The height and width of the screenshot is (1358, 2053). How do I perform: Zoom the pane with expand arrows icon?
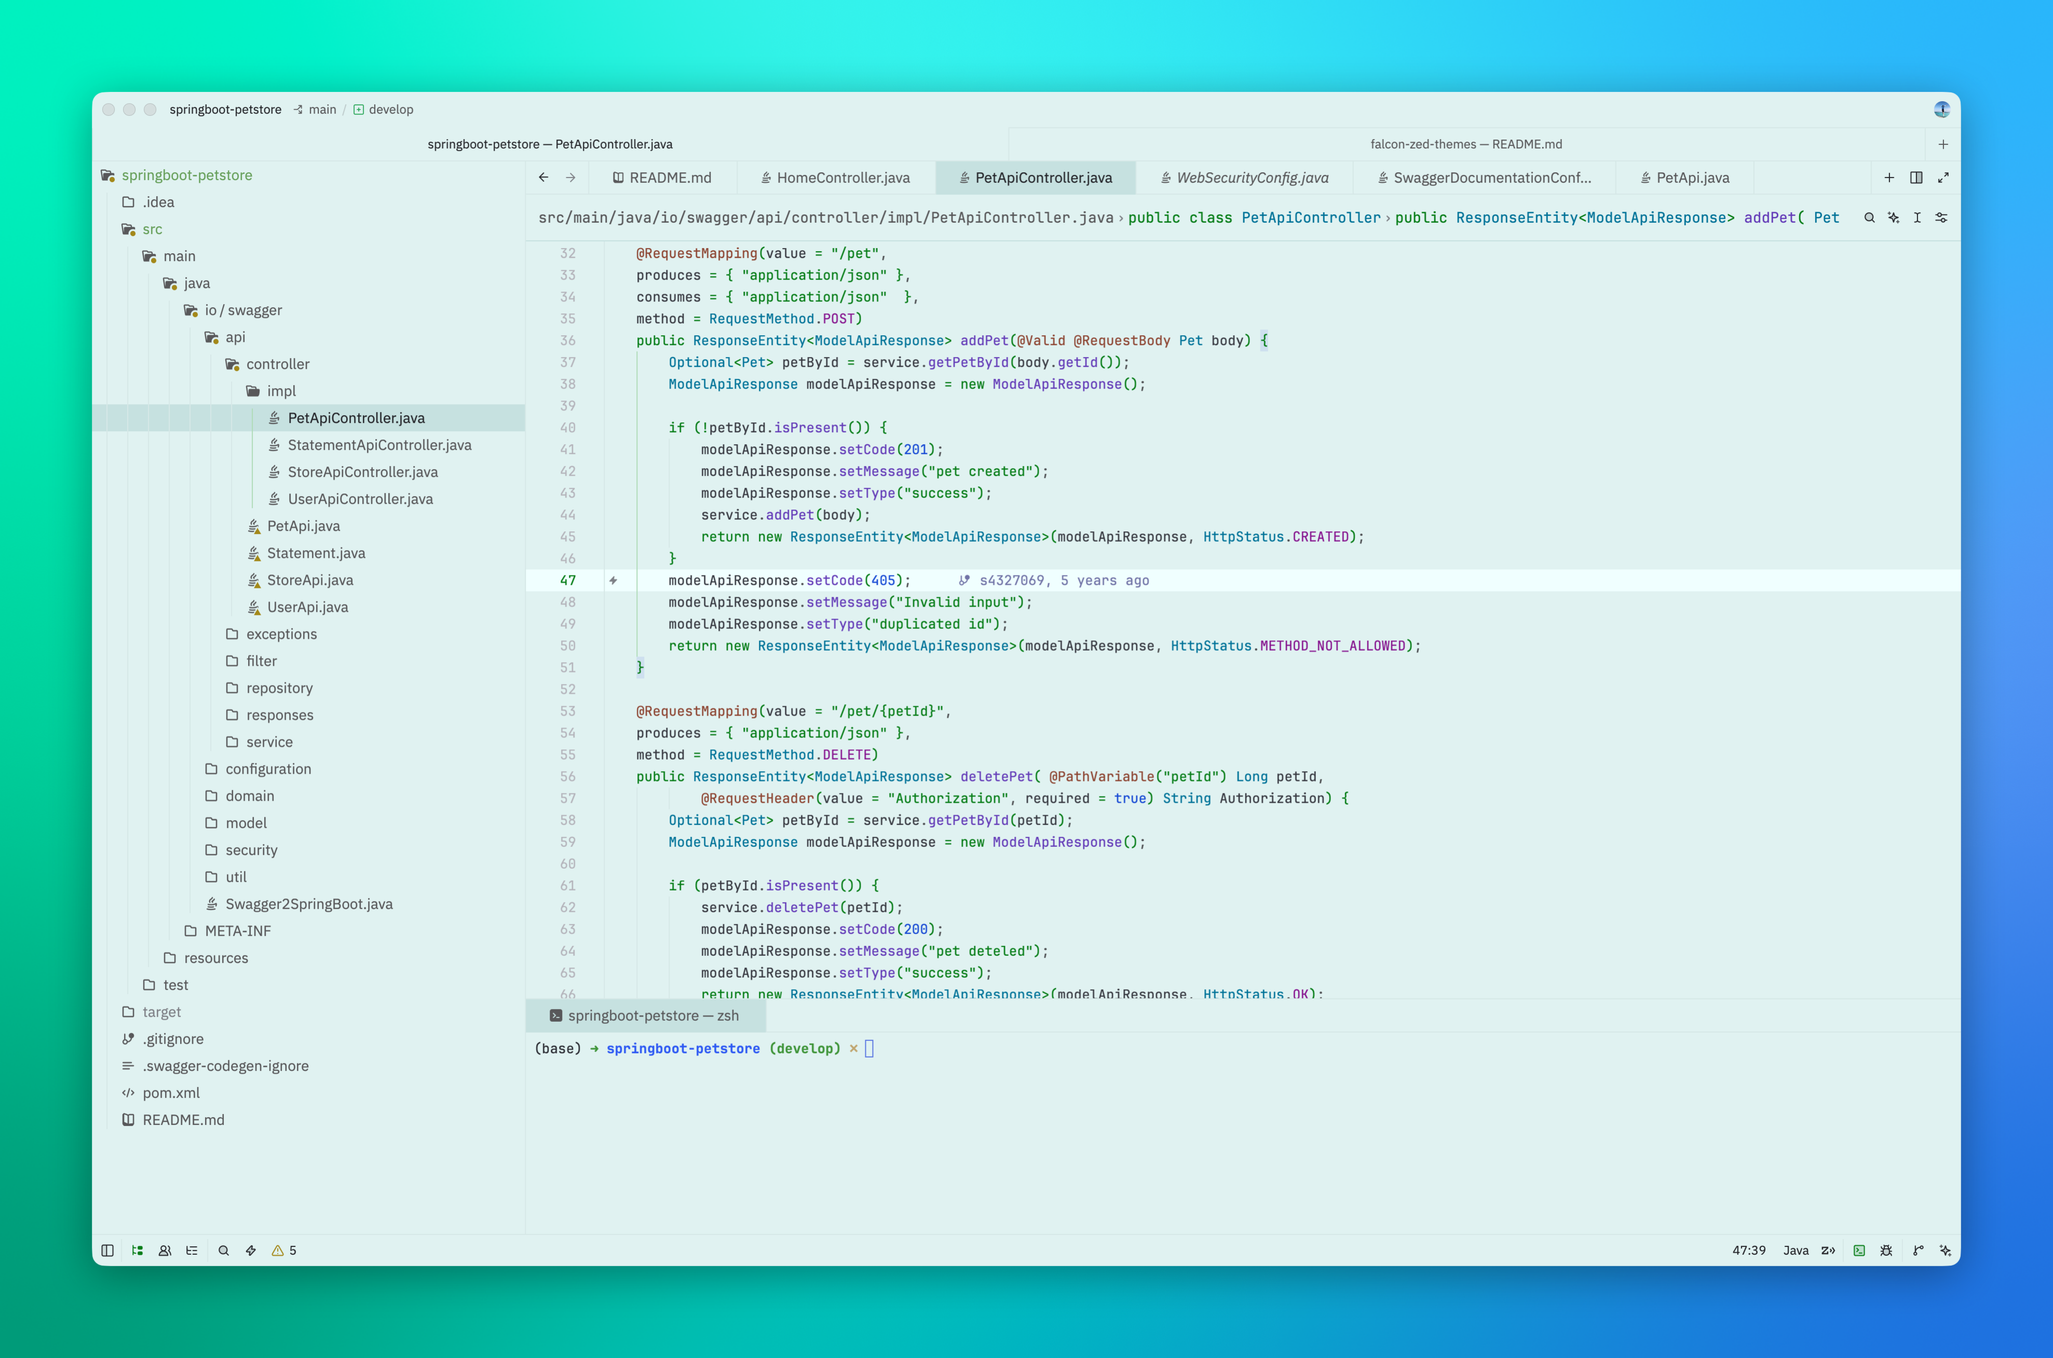click(1943, 177)
